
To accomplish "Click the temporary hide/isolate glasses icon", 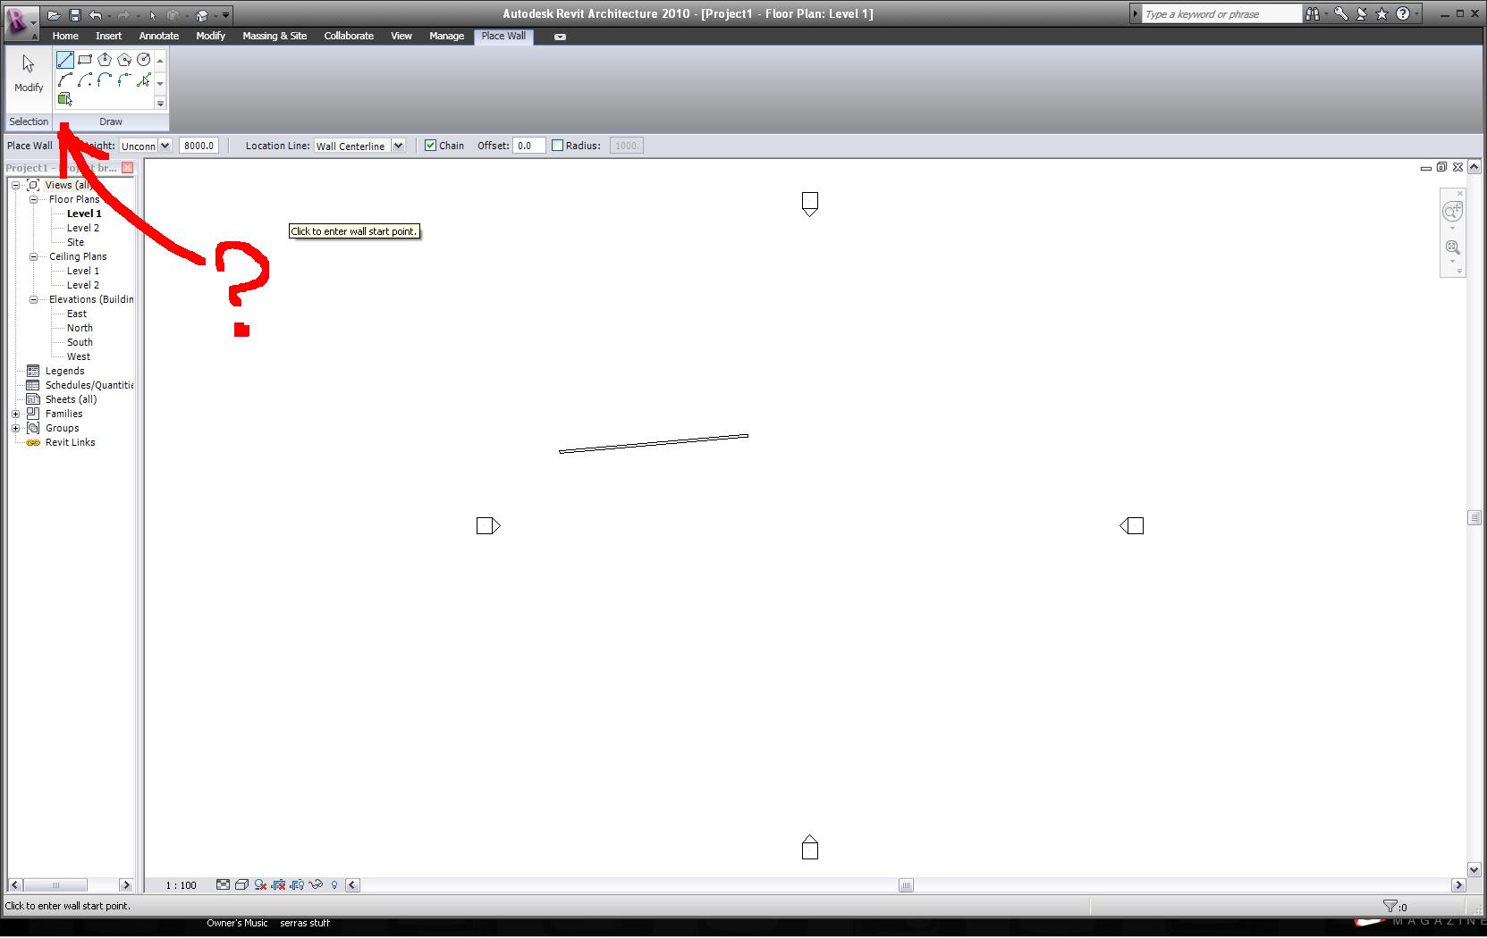I will 316,884.
